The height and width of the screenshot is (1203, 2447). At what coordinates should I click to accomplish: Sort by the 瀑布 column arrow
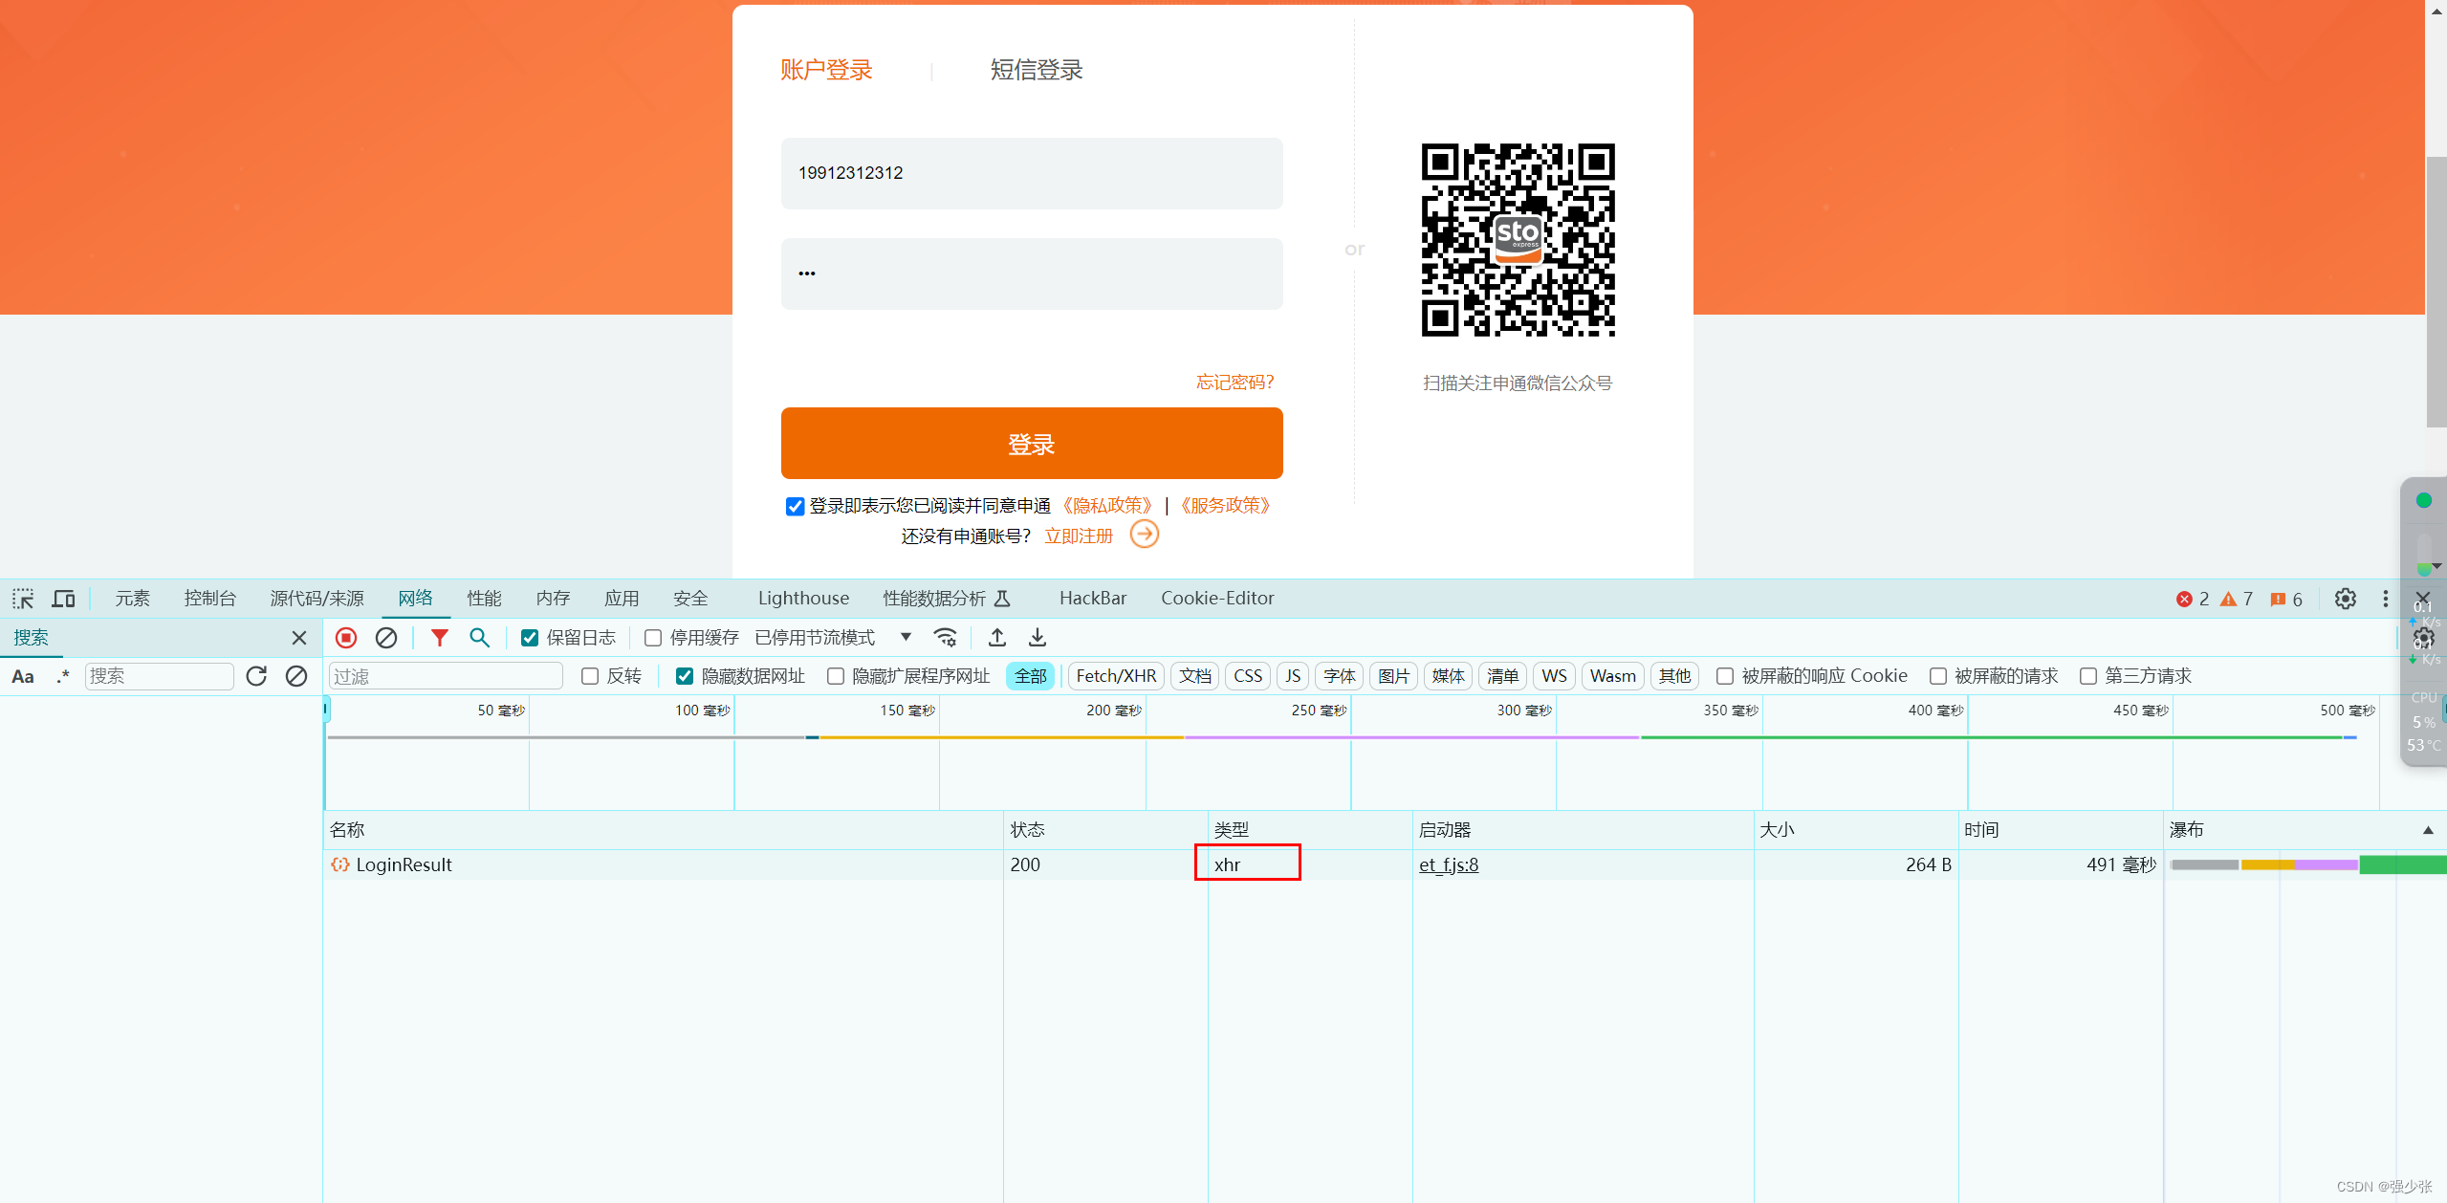coord(2427,830)
